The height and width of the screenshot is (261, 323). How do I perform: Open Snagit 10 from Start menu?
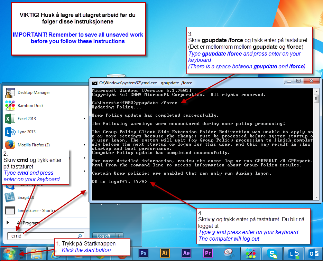[26, 197]
